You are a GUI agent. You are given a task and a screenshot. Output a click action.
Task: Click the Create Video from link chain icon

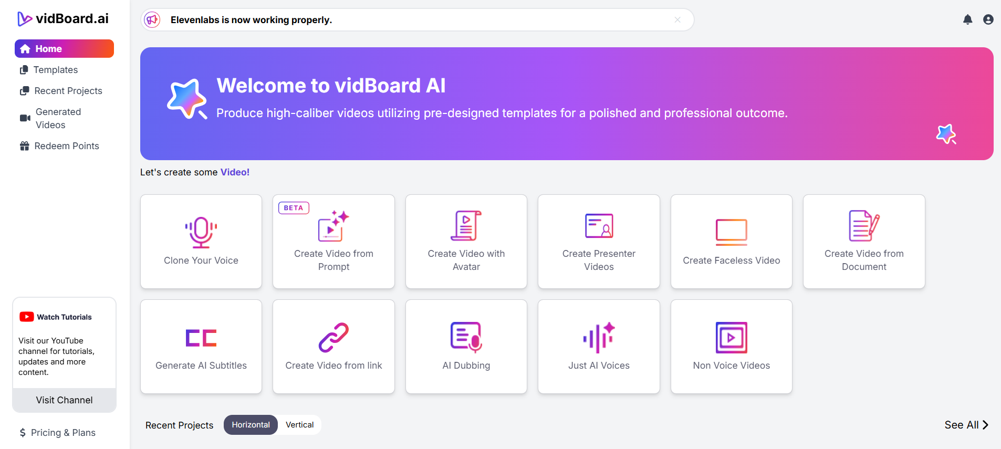click(x=333, y=338)
